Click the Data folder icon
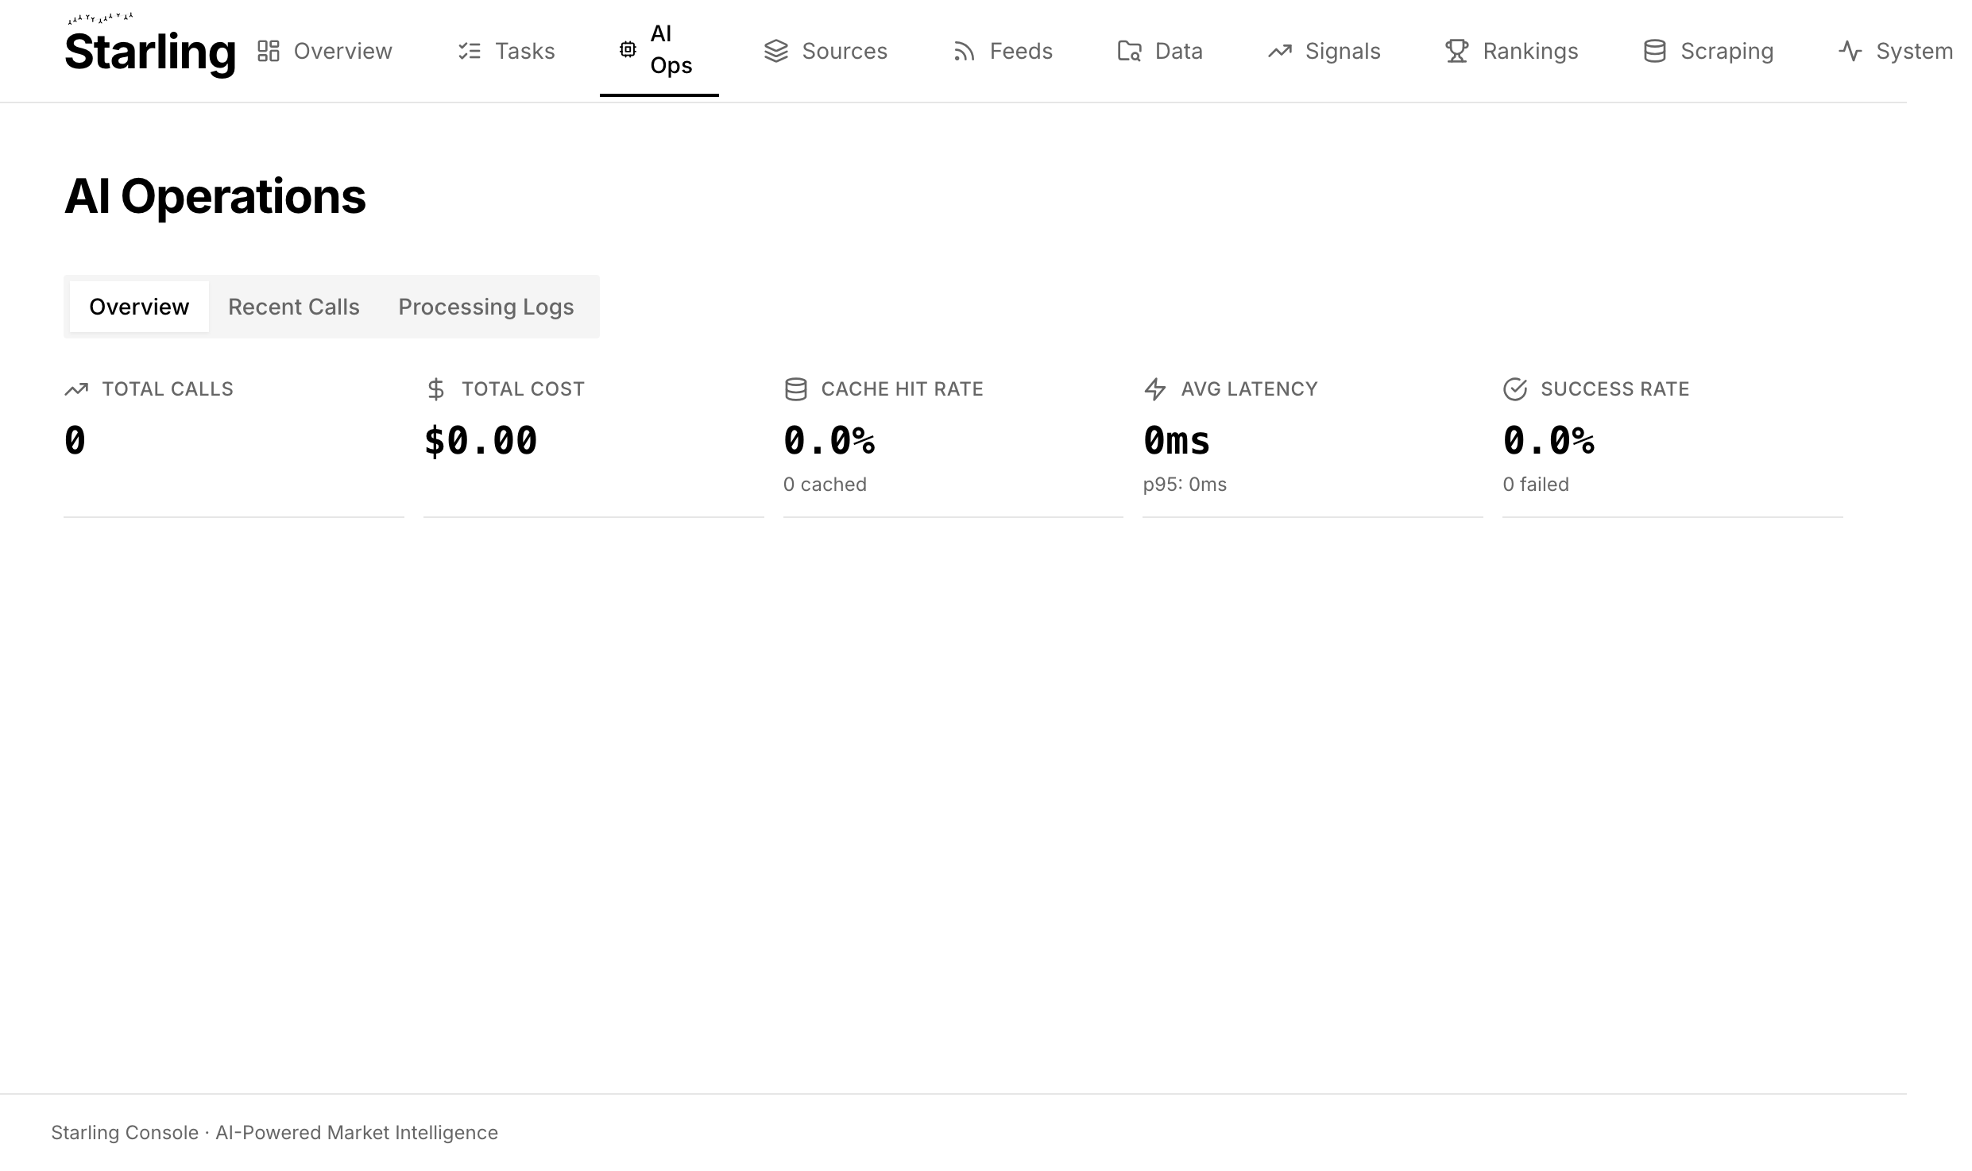The width and height of the screenshot is (1972, 1171). tap(1129, 50)
